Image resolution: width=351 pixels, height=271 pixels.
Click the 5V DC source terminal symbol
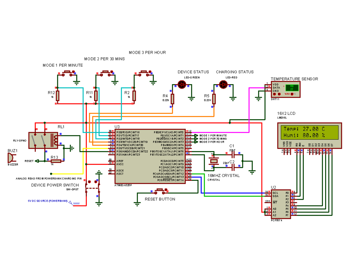pyautogui.click(x=75, y=203)
